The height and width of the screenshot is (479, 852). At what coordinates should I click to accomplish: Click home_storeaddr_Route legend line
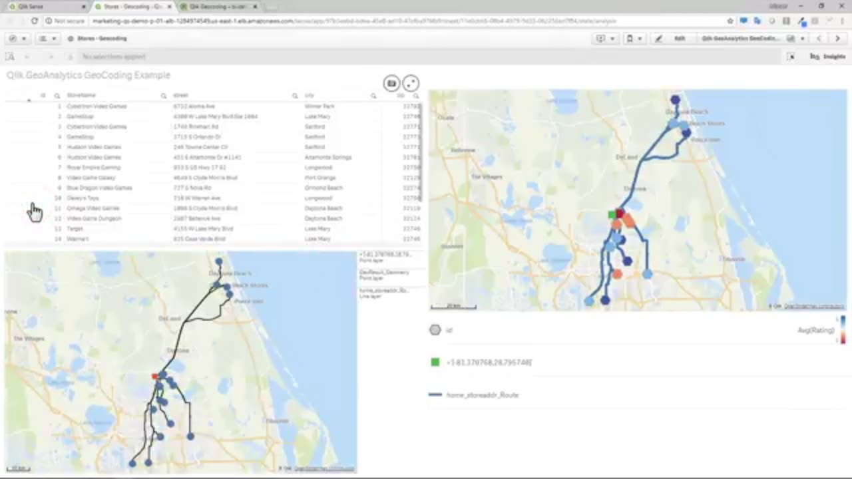tap(435, 395)
